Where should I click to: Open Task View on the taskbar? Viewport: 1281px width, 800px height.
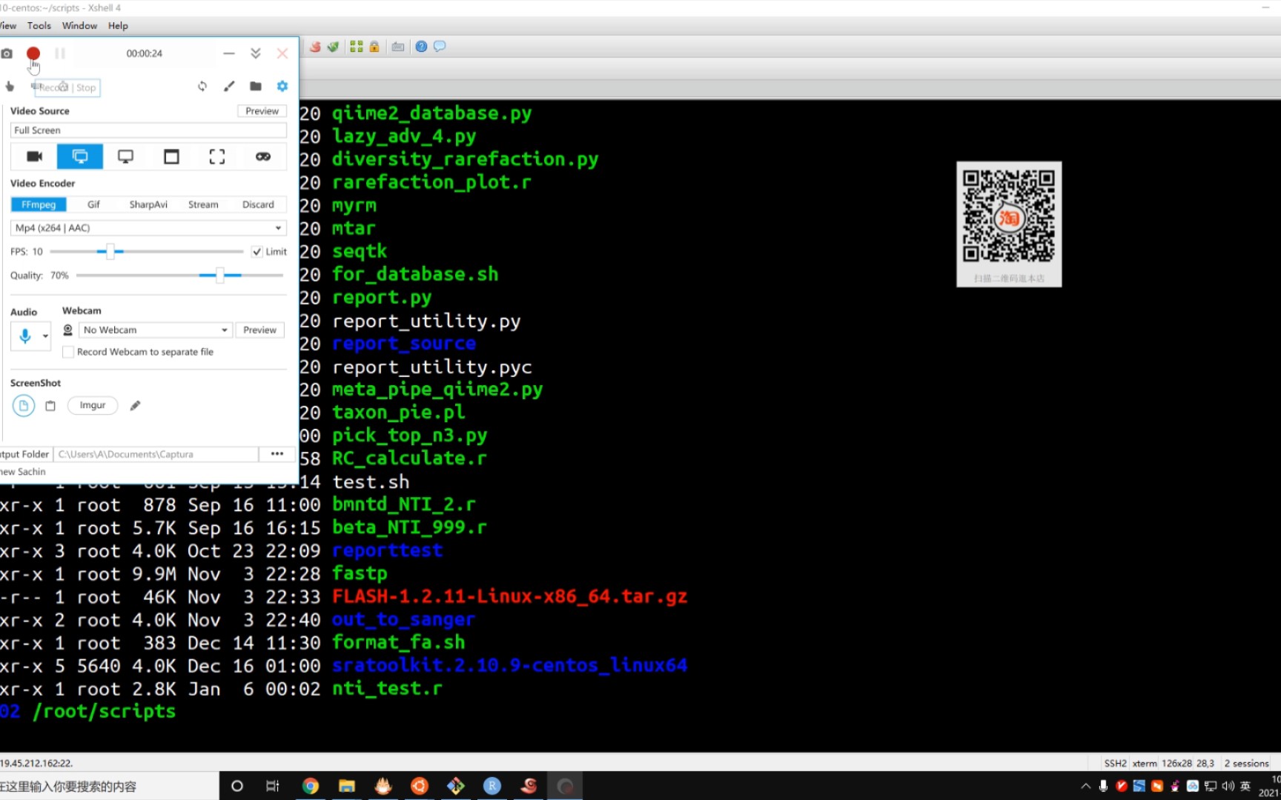click(273, 786)
